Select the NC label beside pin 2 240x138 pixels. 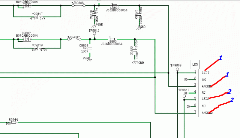click(x=204, y=79)
